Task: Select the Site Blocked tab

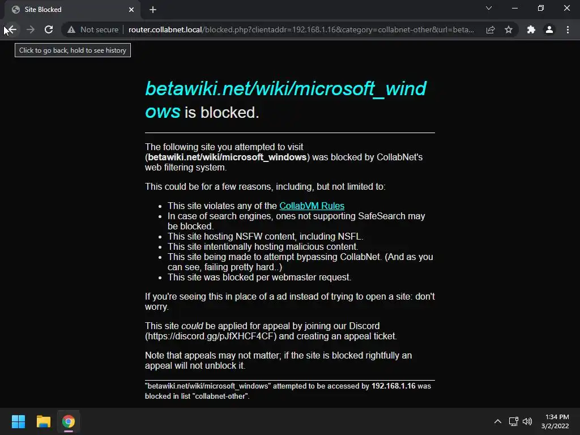Action: 72,10
